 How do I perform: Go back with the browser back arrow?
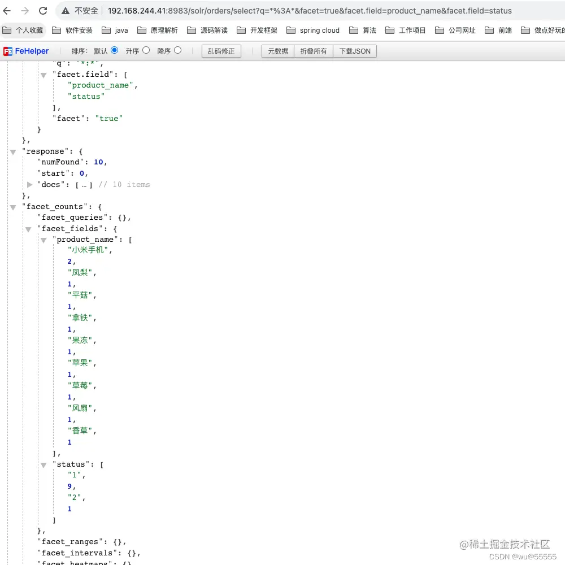[7, 11]
